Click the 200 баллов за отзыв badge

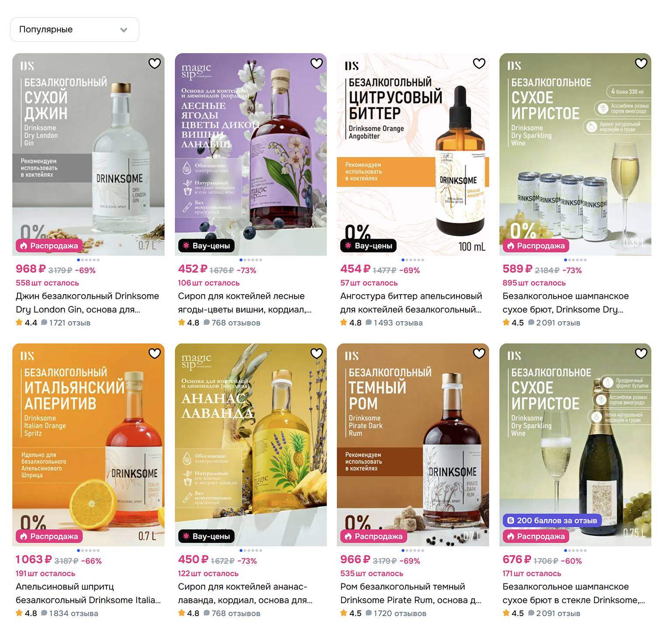tap(552, 520)
